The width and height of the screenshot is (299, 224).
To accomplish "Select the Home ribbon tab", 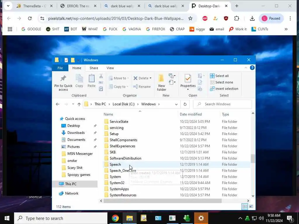I will pyautogui.click(x=77, y=68).
